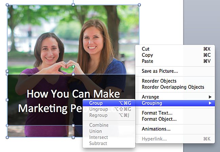Click the top-right corner resize handle
Image resolution: width=220 pixels, height=152 pixels.
click(139, 5)
